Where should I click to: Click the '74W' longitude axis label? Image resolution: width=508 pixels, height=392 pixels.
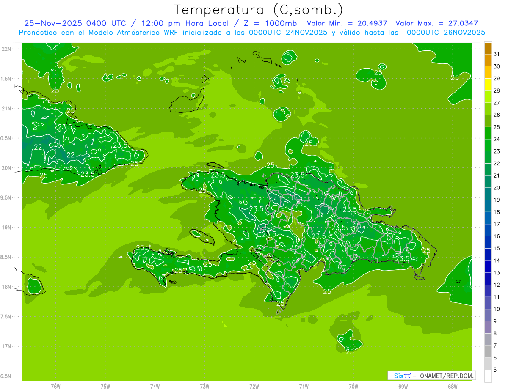coord(155,386)
